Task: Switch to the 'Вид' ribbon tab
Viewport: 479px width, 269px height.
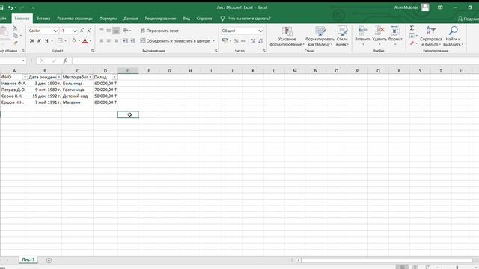Action: tap(186, 19)
